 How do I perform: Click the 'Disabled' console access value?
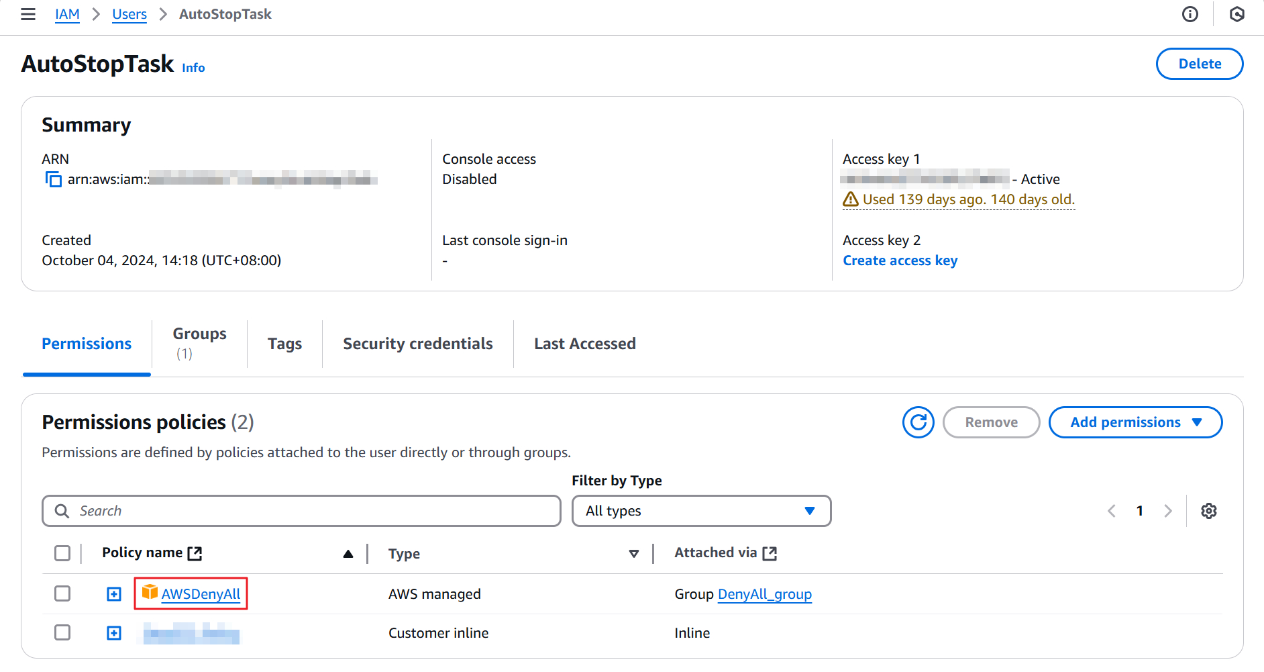coord(470,179)
